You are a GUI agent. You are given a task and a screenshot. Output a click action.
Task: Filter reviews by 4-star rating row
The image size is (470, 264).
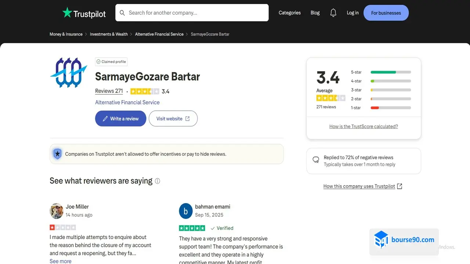[x=381, y=81]
